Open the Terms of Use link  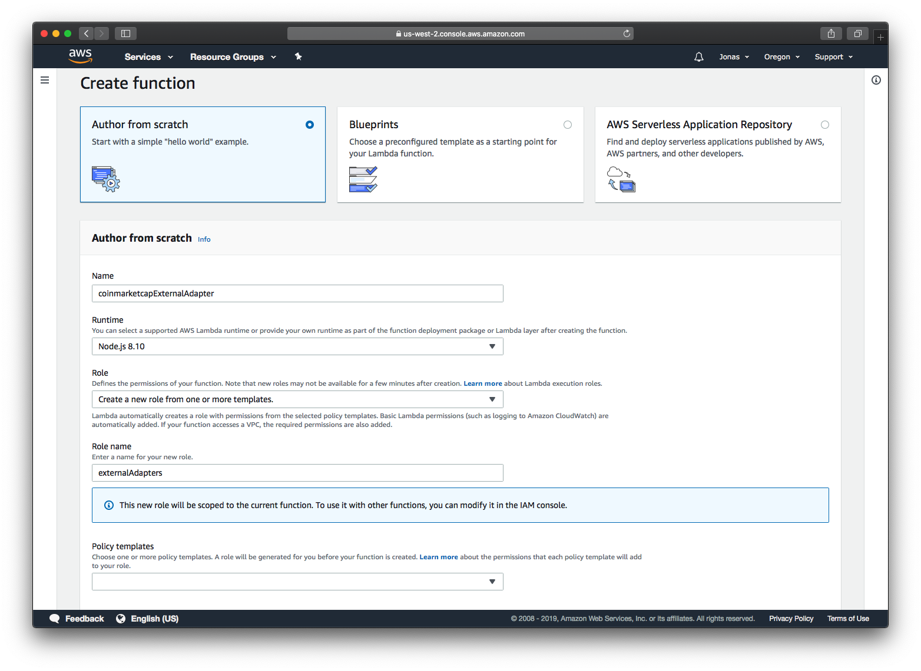[848, 619]
